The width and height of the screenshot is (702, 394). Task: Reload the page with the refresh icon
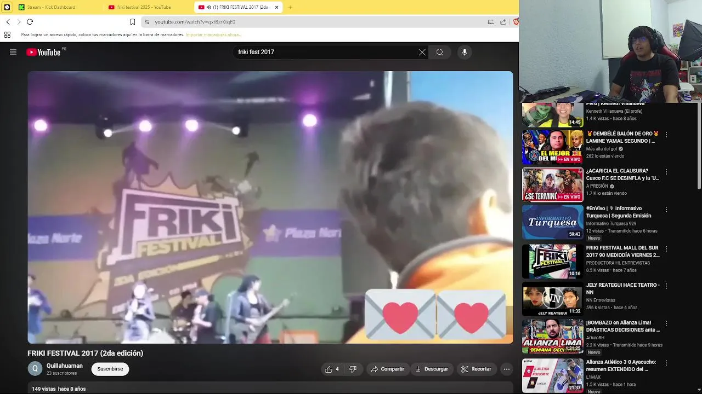[x=30, y=22]
